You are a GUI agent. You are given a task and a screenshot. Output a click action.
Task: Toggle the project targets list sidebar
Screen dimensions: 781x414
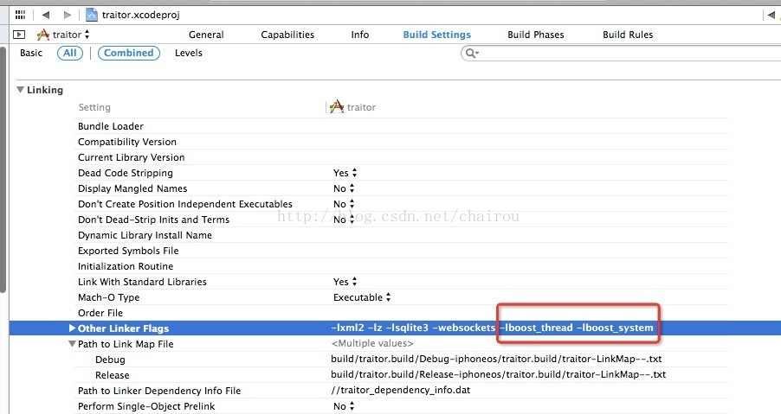pos(19,35)
